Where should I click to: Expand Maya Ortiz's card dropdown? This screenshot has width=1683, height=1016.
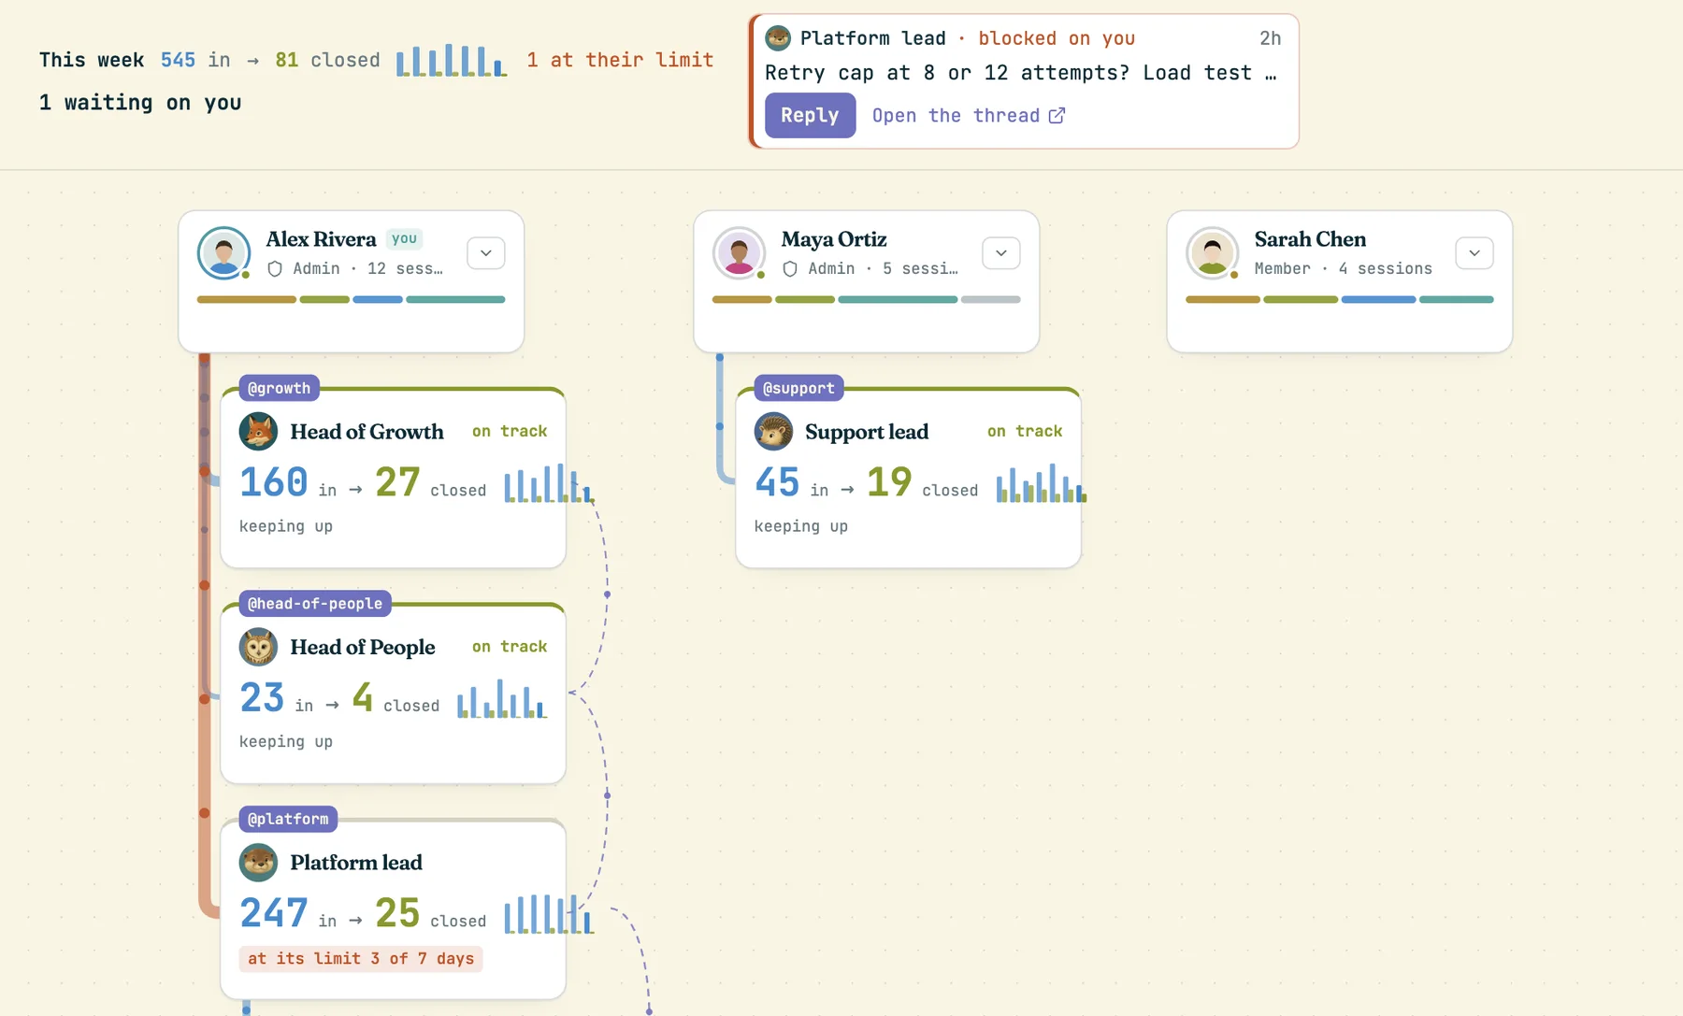coord(1001,253)
